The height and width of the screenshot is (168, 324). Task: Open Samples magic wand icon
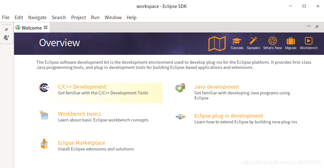253,41
